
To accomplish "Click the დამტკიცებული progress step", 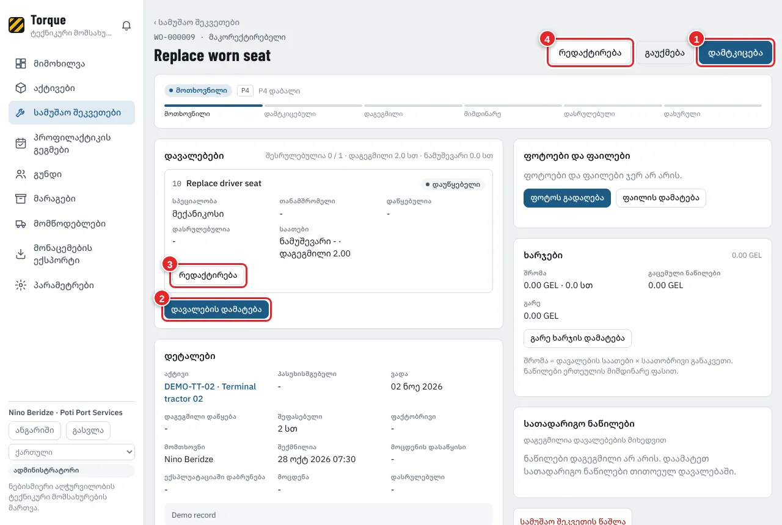I will point(290,114).
